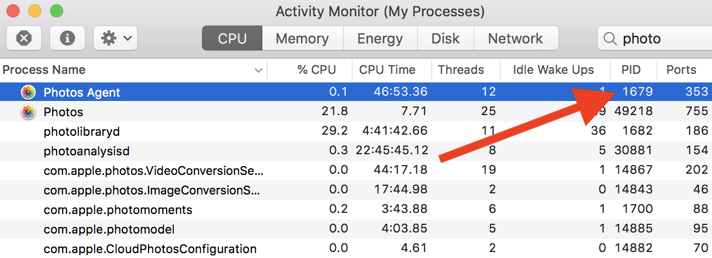712x258 pixels.
Task: Click the search magnifying glass icon
Action: (x=611, y=39)
